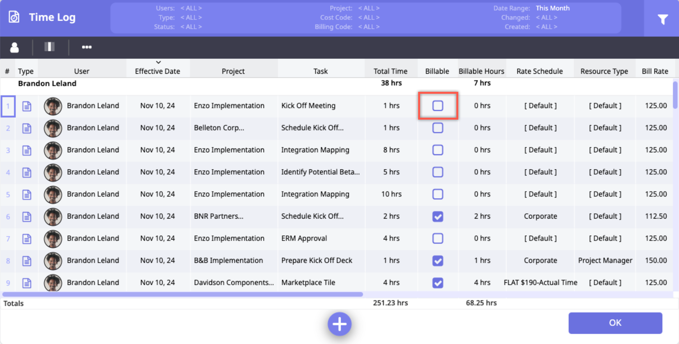The height and width of the screenshot is (344, 679).
Task: Click the Bill Rate column header
Action: tap(655, 71)
